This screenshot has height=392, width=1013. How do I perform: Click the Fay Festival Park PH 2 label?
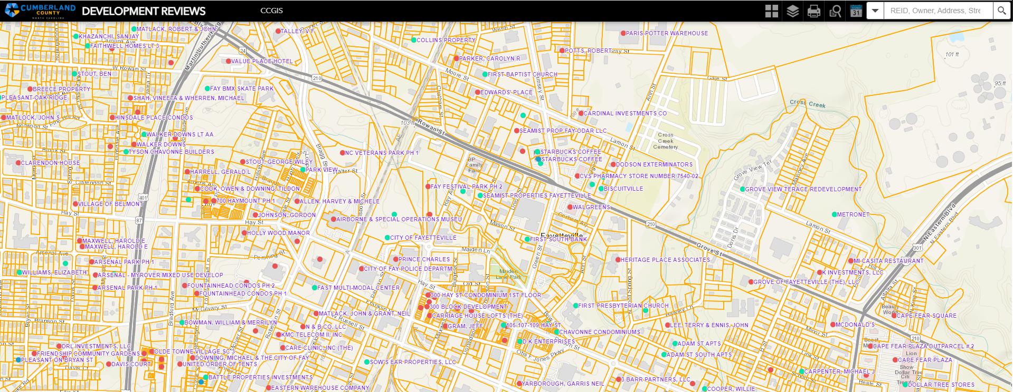coord(466,187)
